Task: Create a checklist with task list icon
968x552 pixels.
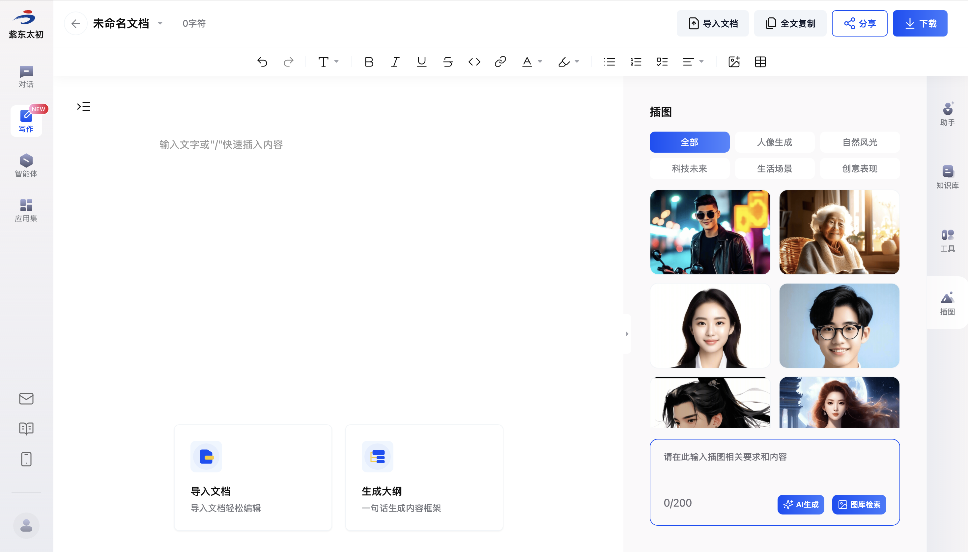Action: point(662,62)
